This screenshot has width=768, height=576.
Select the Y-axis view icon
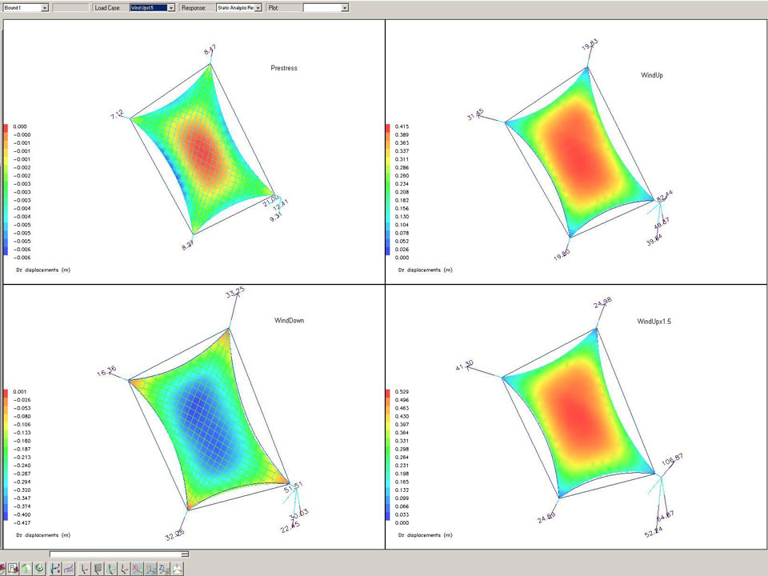(150, 568)
